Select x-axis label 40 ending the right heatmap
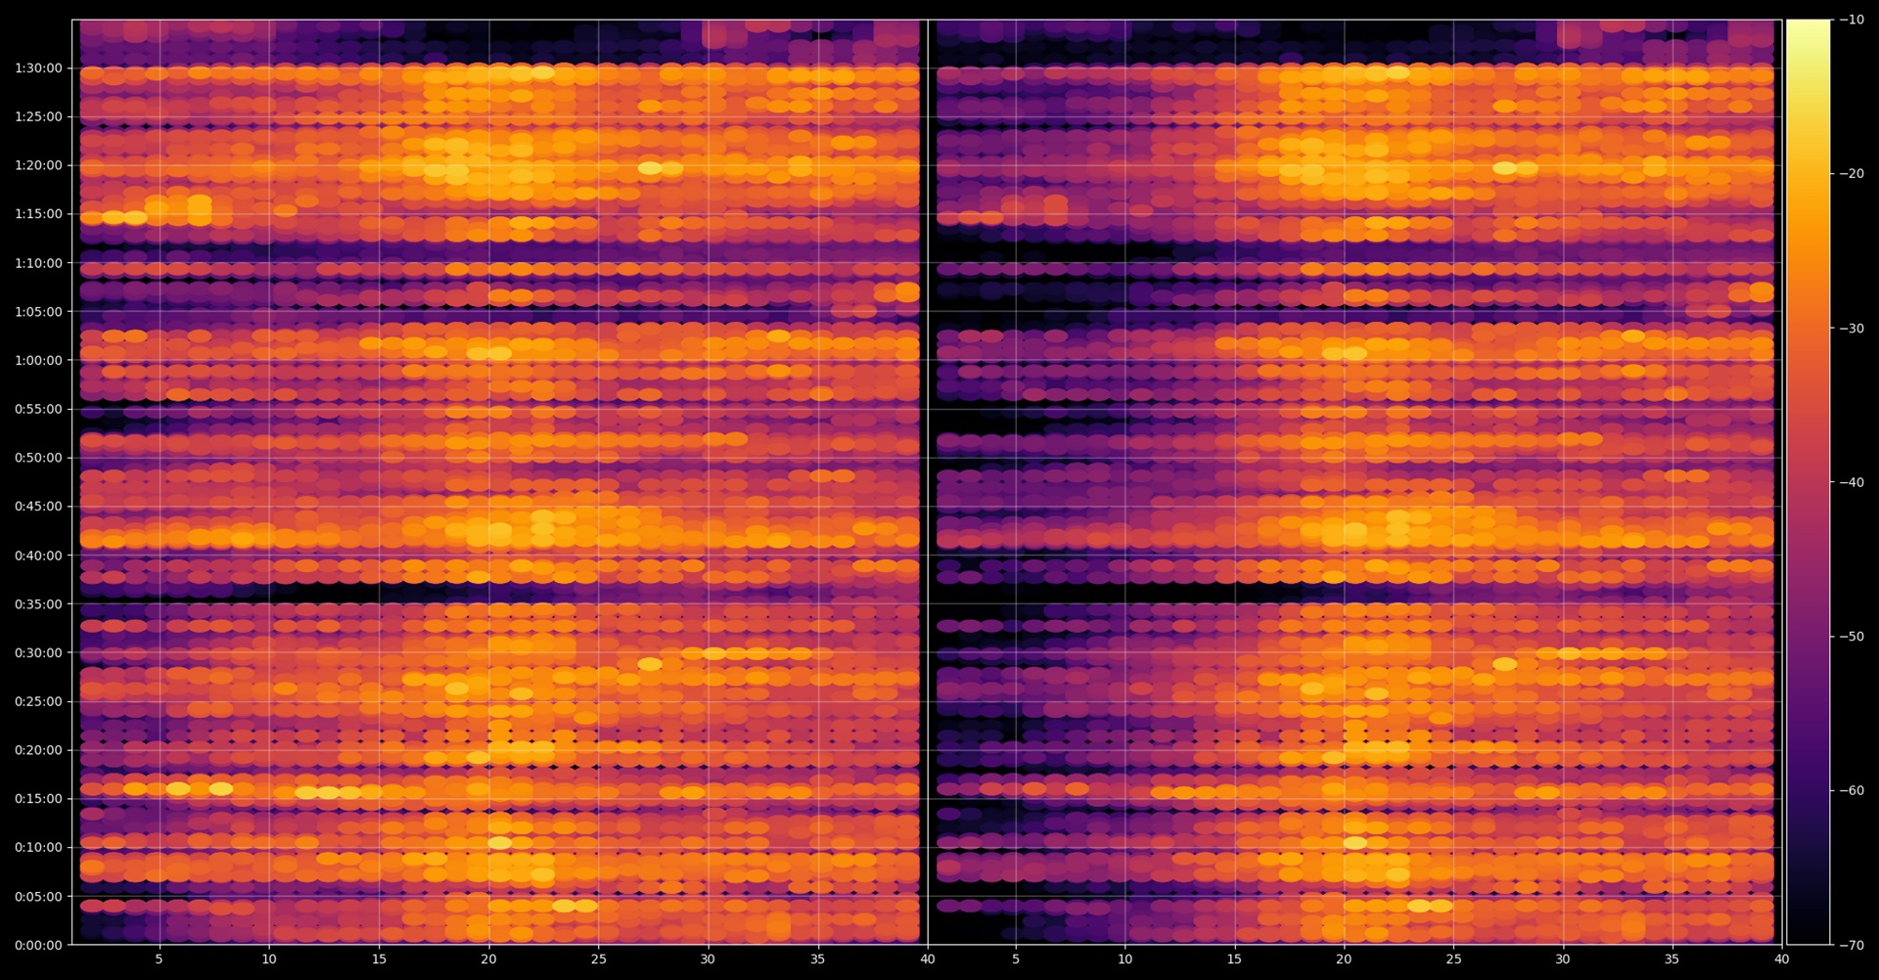 pyautogui.click(x=1781, y=959)
